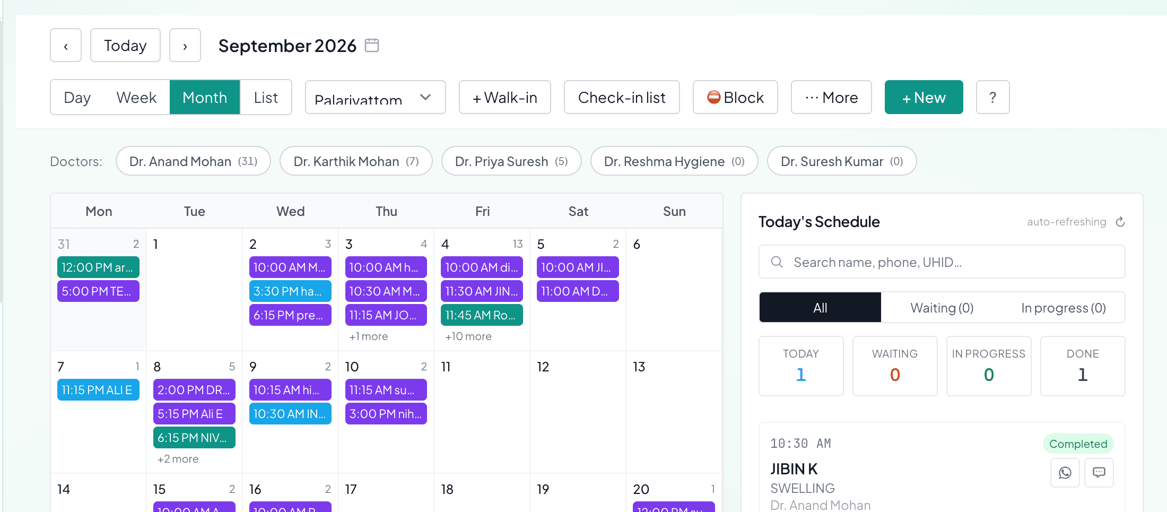Expand +2 more on September 8

click(x=178, y=459)
